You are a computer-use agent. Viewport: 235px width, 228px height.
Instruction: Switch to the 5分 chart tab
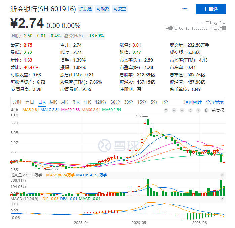click(x=154, y=102)
